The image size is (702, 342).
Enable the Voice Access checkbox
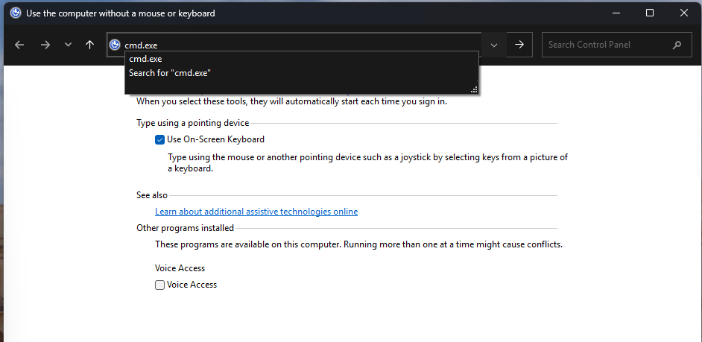(x=160, y=285)
